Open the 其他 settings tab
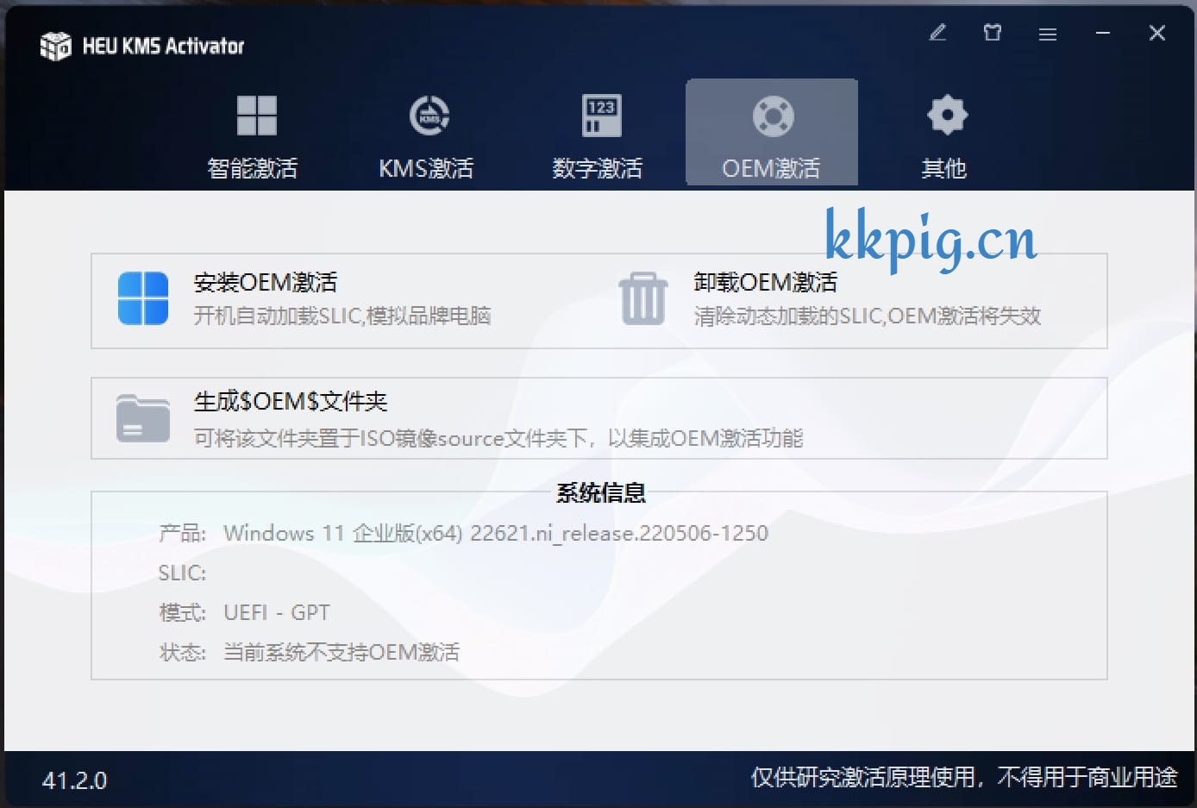Image resolution: width=1197 pixels, height=808 pixels. [x=945, y=134]
